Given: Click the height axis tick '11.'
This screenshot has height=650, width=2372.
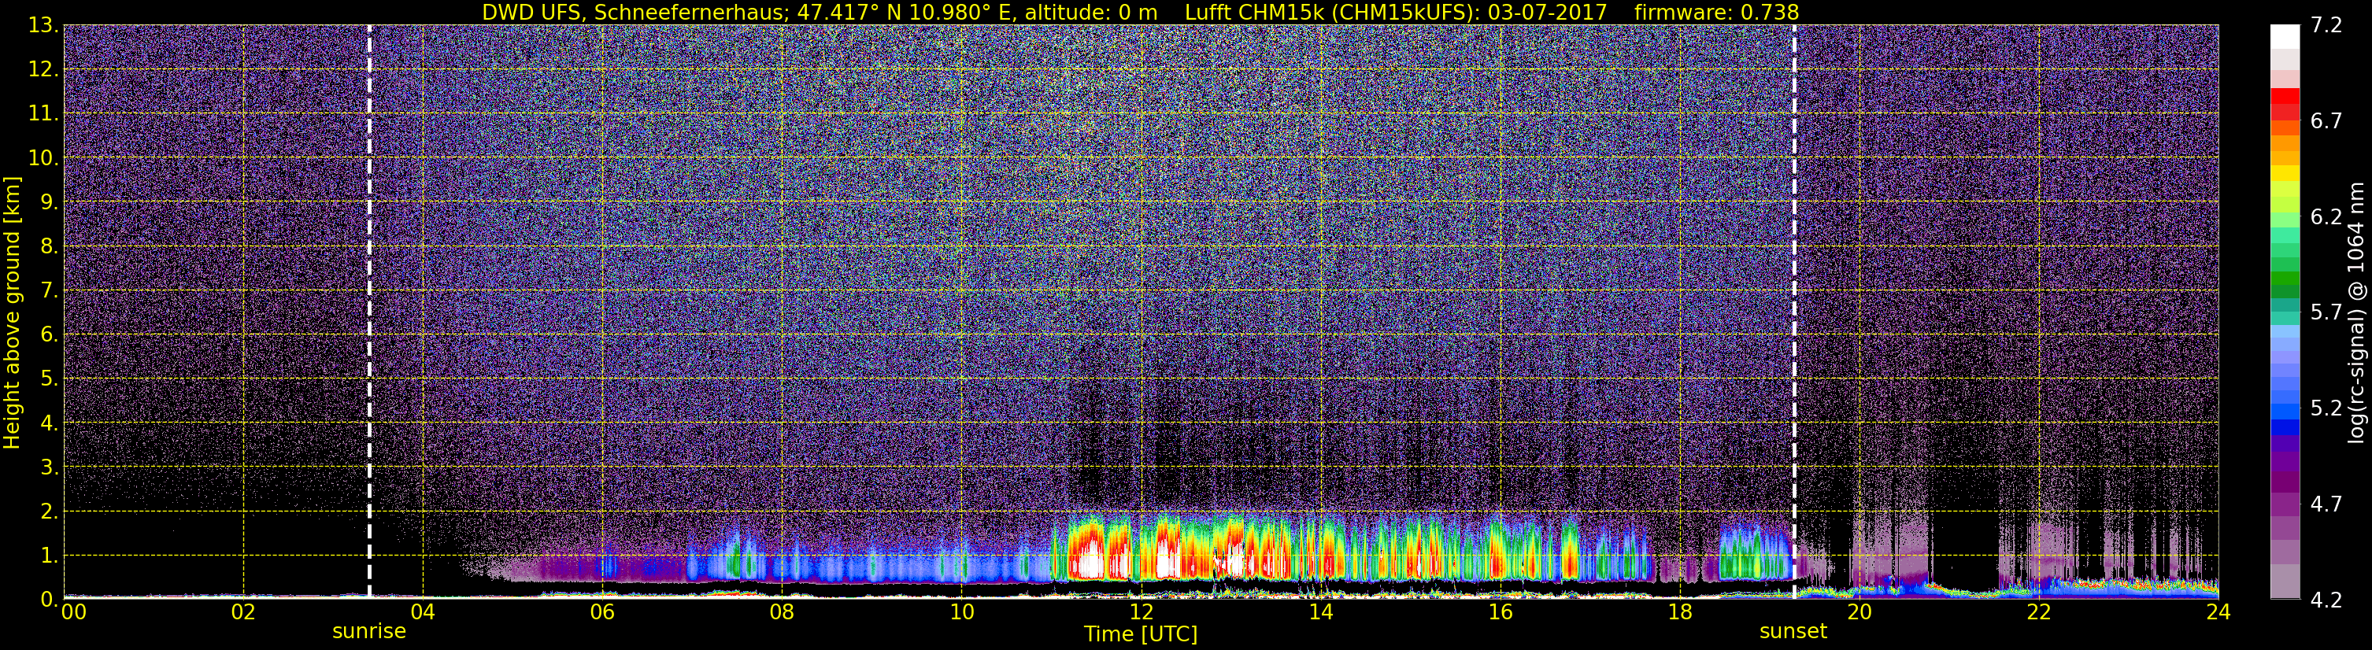Looking at the screenshot, I should tap(44, 113).
